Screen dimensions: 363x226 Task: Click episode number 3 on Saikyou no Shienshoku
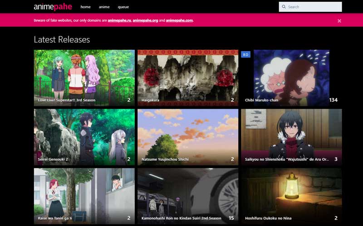pyautogui.click(x=336, y=159)
